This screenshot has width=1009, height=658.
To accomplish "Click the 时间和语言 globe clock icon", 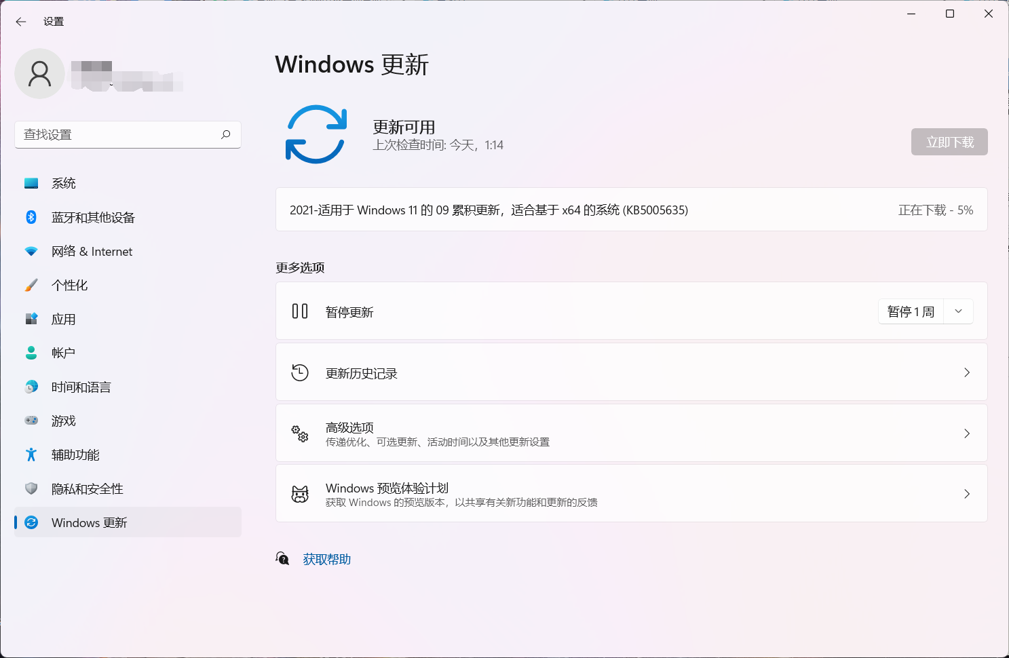I will [31, 387].
